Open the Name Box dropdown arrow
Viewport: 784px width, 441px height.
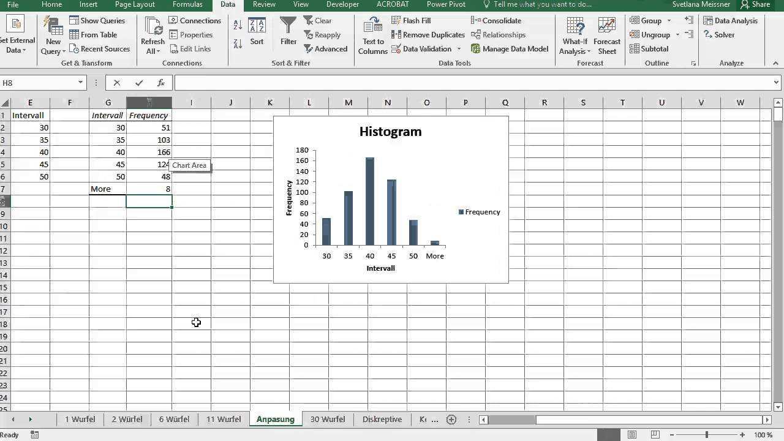click(80, 83)
